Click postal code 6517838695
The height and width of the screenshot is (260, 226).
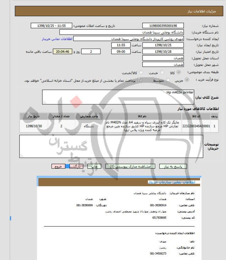159,218
